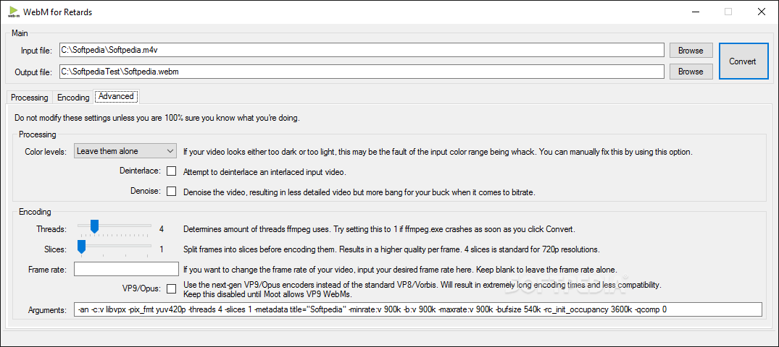Enable the Denoise checkbox
779x347 pixels.
pos(172,192)
